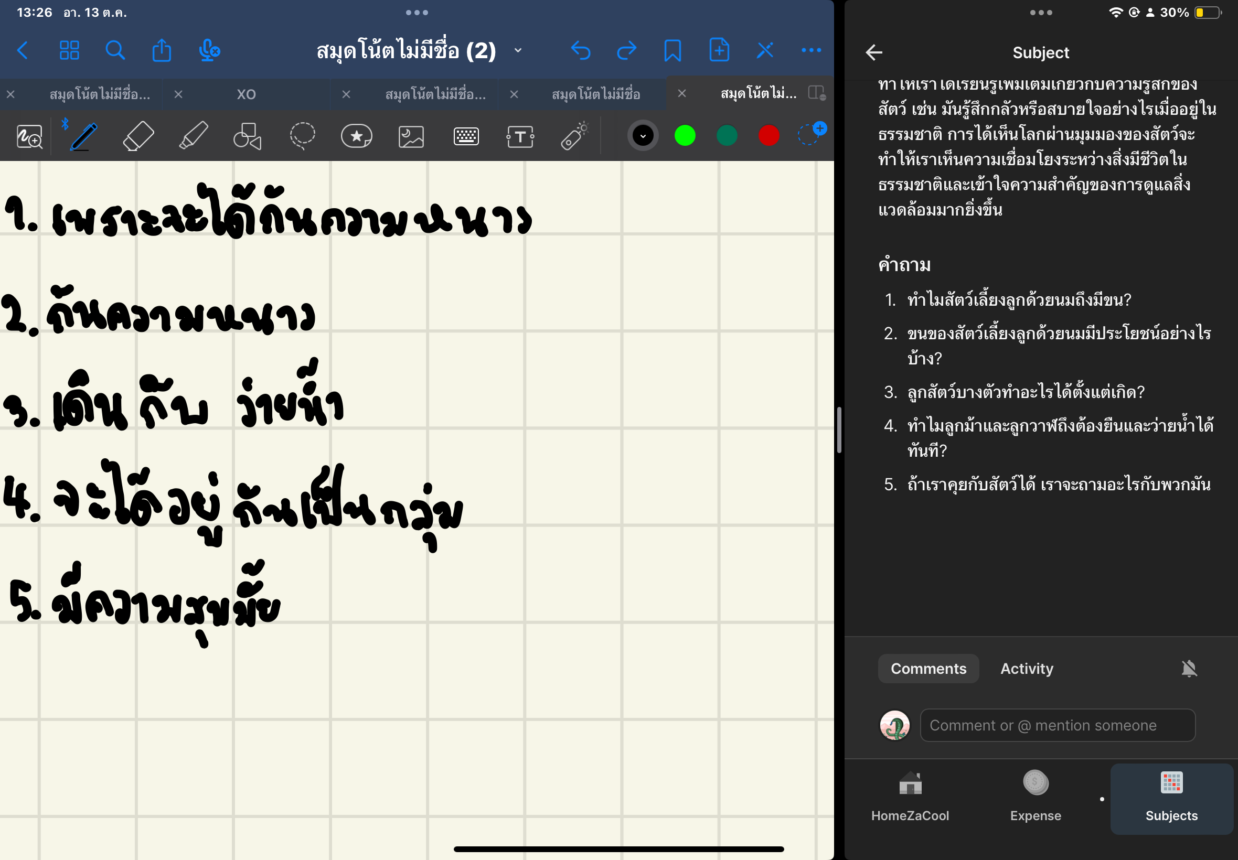The image size is (1238, 860).
Task: Go back from the Subject screen
Action: pos(873,52)
